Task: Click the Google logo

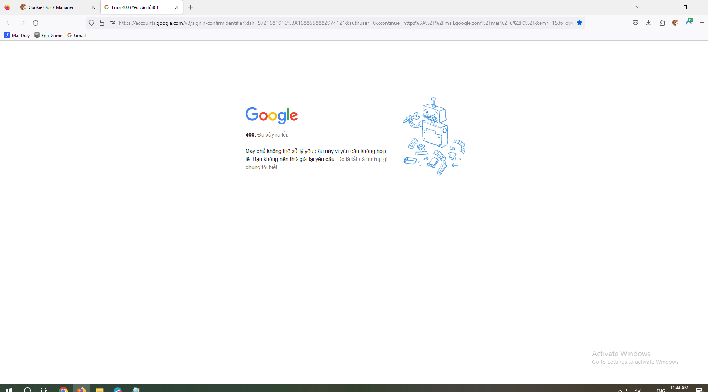Action: click(271, 115)
